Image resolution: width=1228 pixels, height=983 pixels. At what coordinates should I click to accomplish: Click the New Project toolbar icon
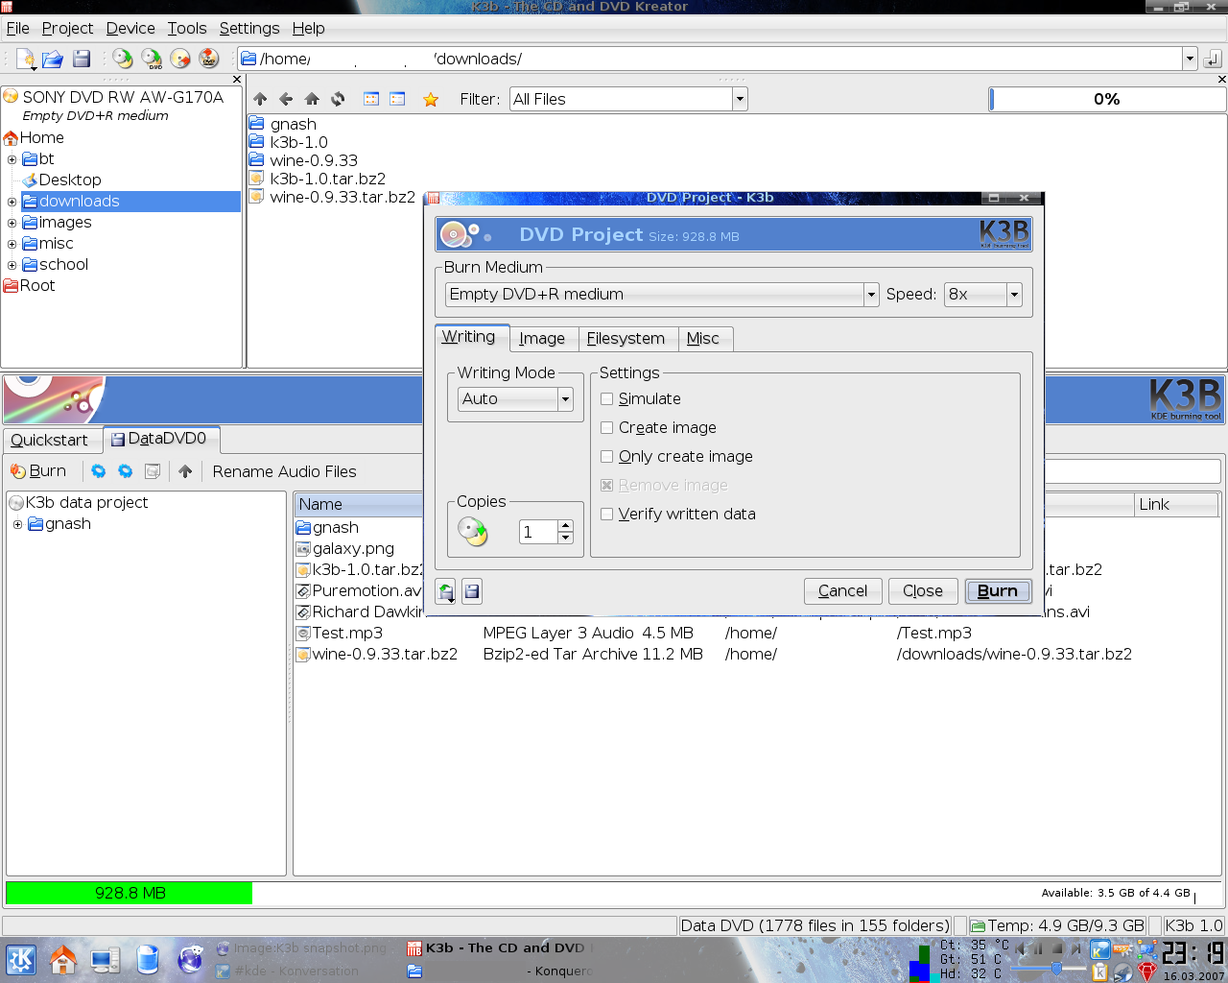coord(26,59)
